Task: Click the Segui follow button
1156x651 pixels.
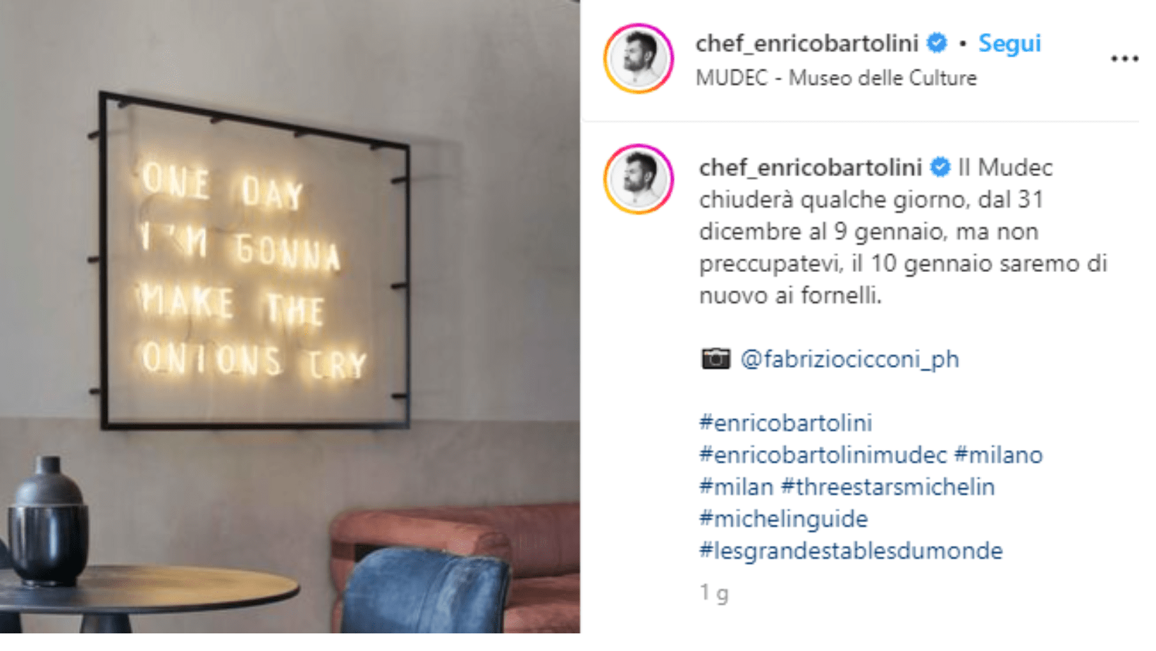Action: click(1009, 44)
